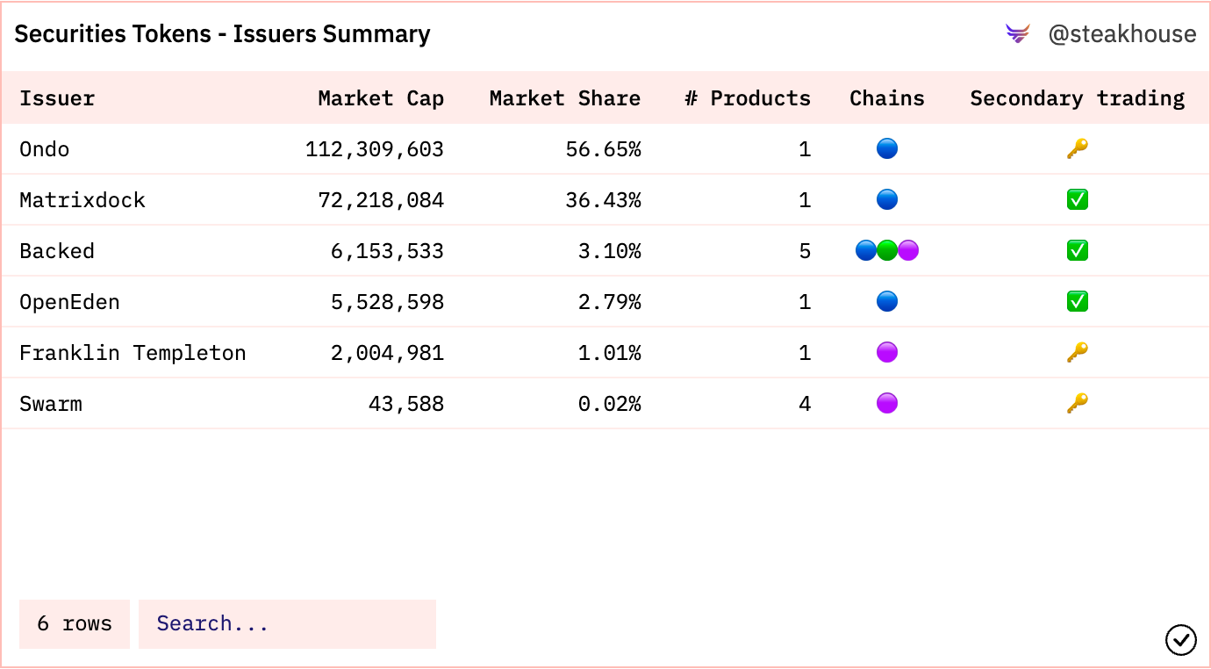Image resolution: width=1211 pixels, height=669 pixels.
Task: Open the @steakhouse author link
Action: click(1122, 34)
